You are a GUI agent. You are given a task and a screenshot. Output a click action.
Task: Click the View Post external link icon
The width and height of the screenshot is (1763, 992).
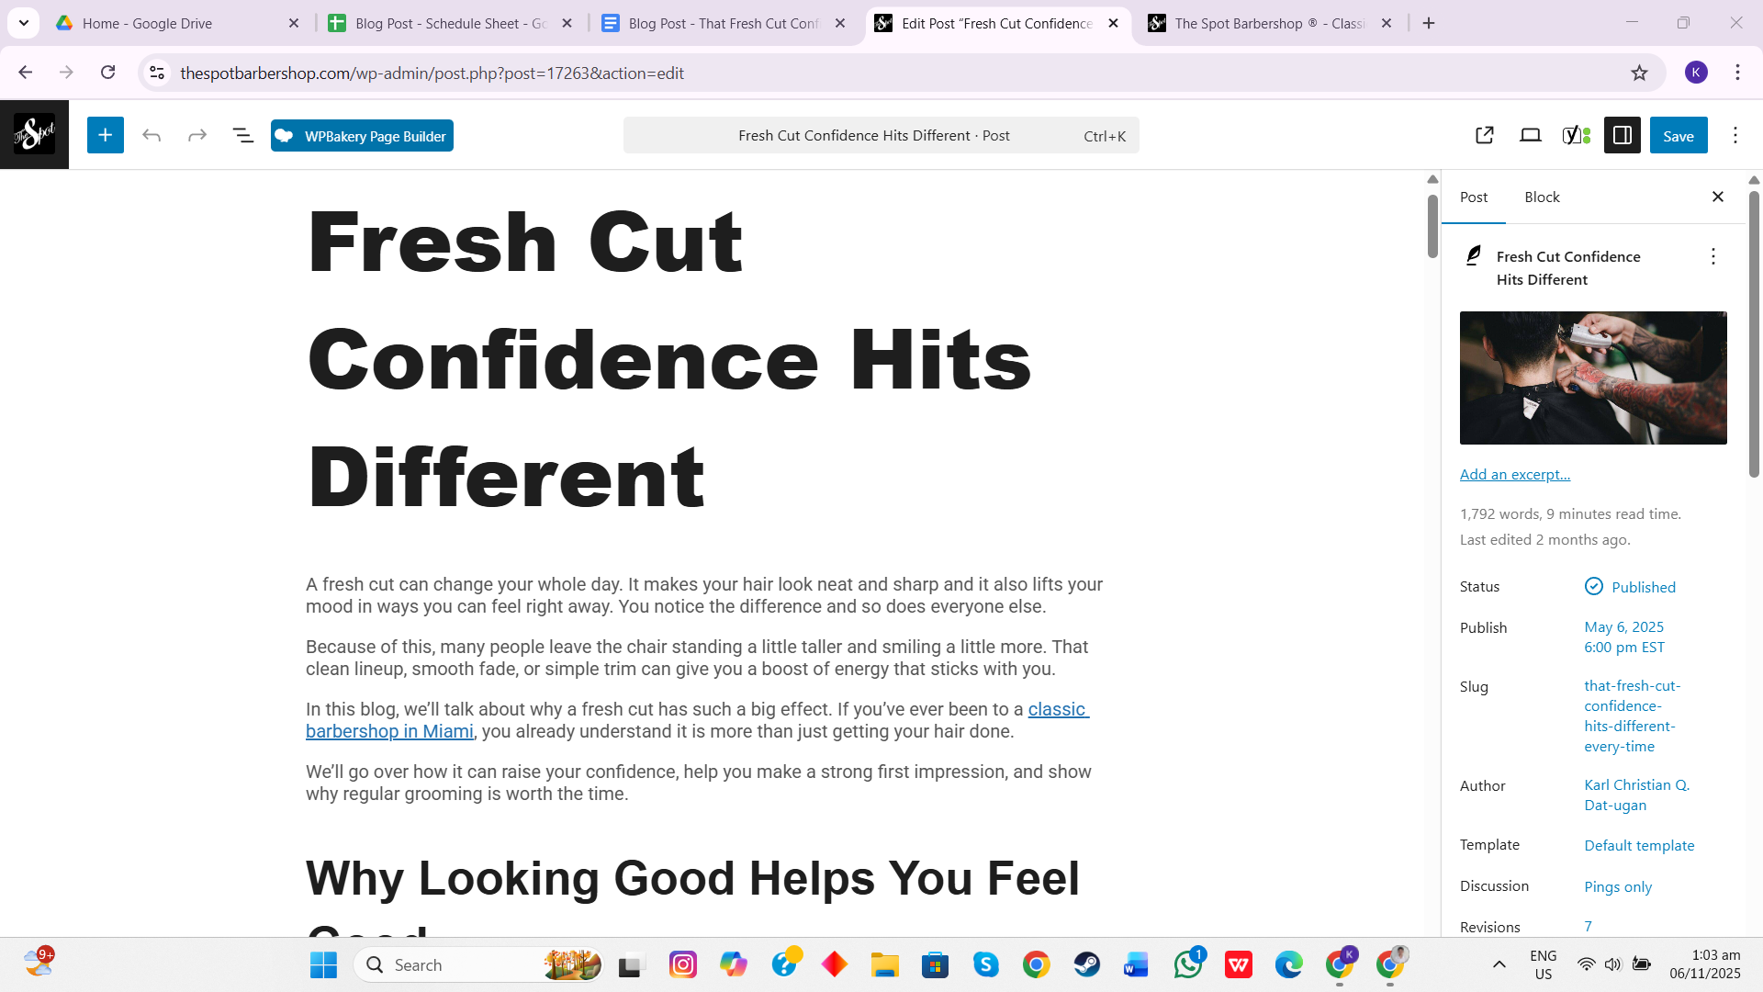click(x=1485, y=136)
